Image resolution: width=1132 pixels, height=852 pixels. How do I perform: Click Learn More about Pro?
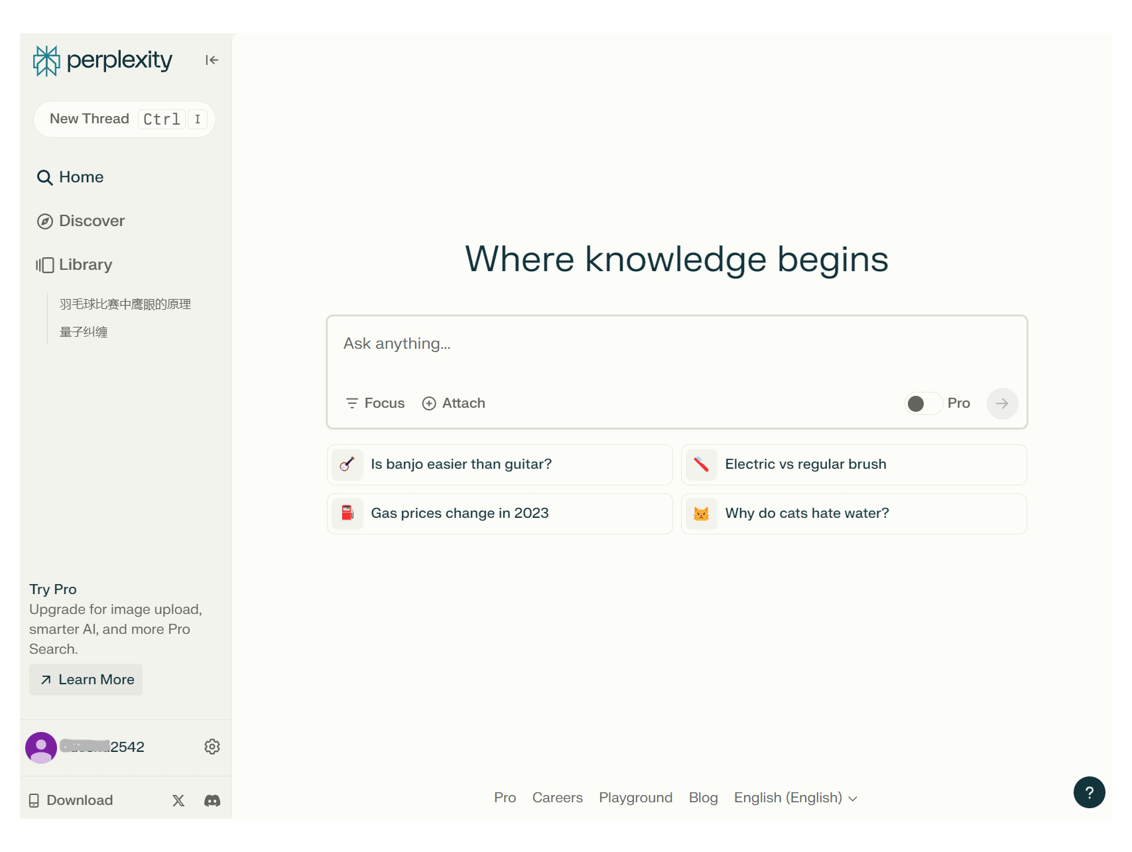pos(86,680)
